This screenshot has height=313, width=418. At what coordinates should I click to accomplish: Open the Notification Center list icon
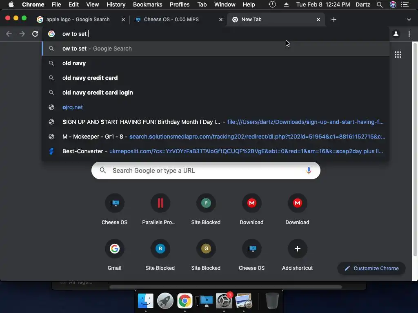point(405,4)
